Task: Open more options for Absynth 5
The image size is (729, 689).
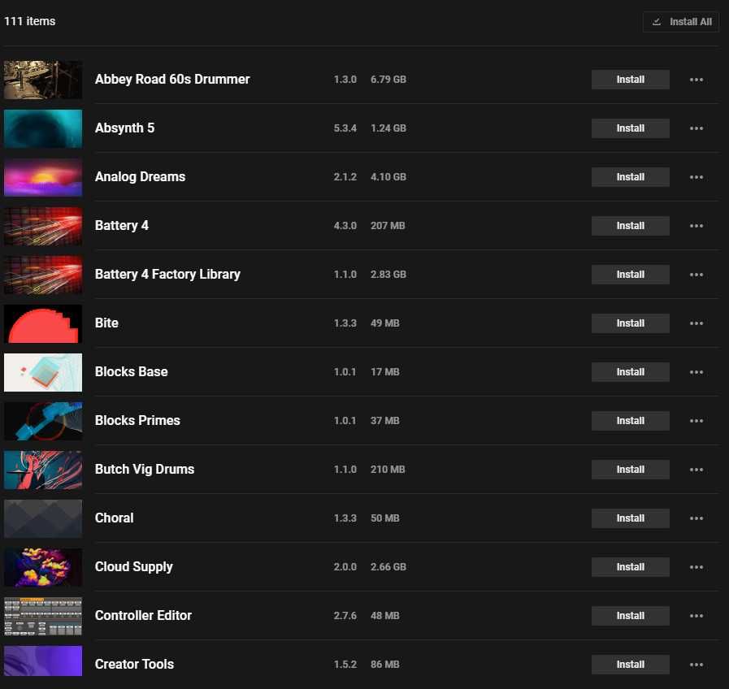Action: pyautogui.click(x=696, y=128)
